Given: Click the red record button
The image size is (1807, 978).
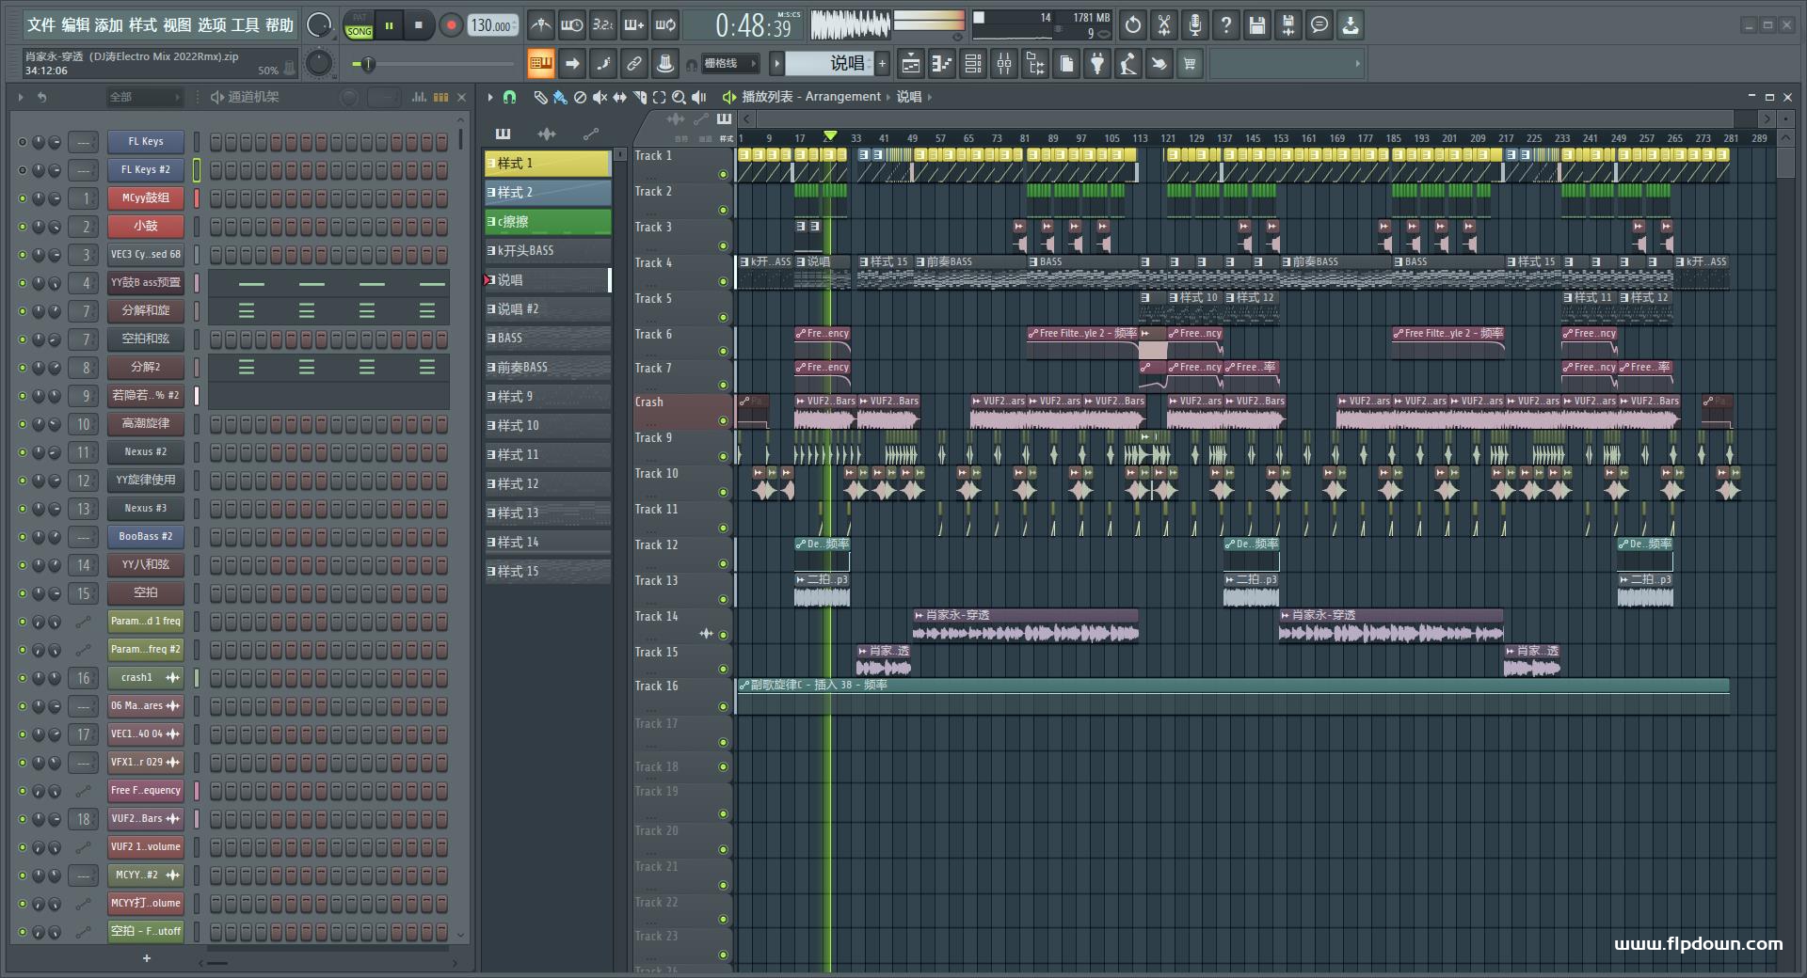Looking at the screenshot, I should click(x=451, y=25).
